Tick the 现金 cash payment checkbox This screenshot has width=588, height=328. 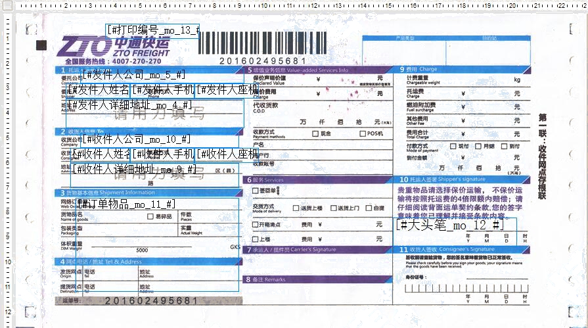pos(315,133)
